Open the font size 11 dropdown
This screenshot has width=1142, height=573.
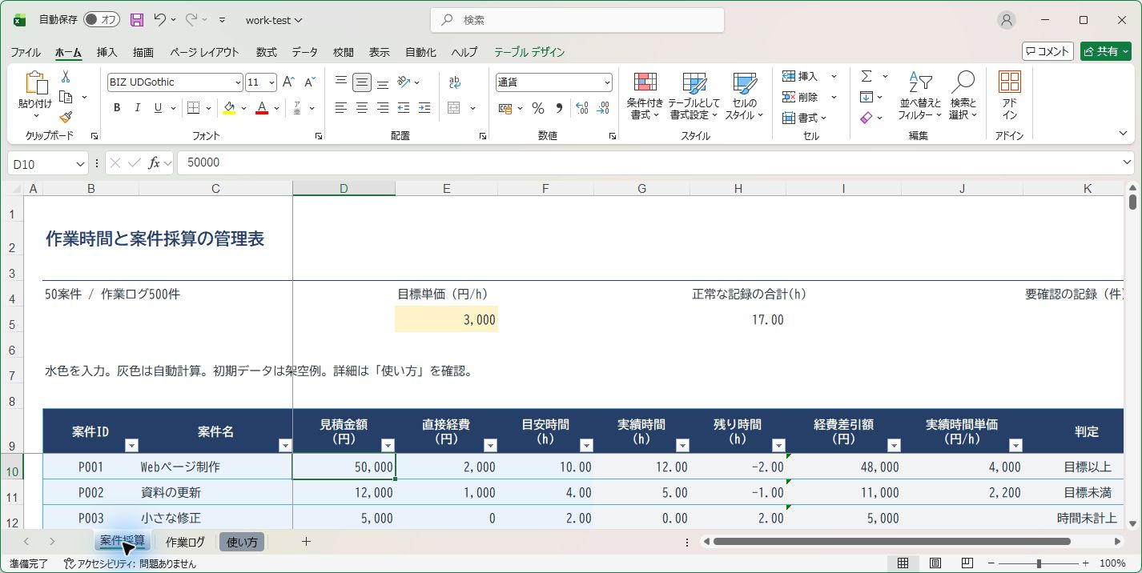pyautogui.click(x=272, y=82)
